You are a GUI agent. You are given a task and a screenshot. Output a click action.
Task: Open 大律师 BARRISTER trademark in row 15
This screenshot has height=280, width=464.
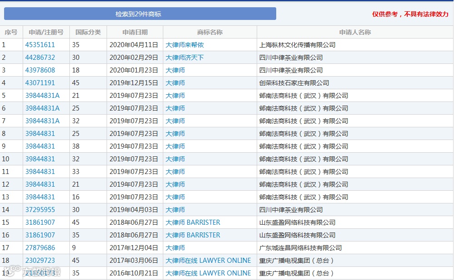tap(193, 222)
